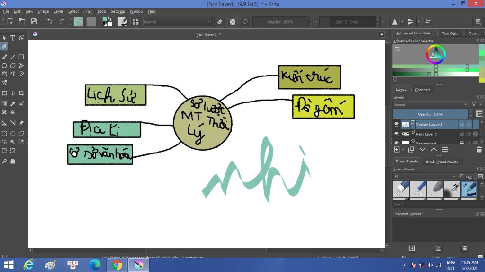Toggle vertical mirror tool
This screenshot has height=272, width=485.
pos(411,22)
